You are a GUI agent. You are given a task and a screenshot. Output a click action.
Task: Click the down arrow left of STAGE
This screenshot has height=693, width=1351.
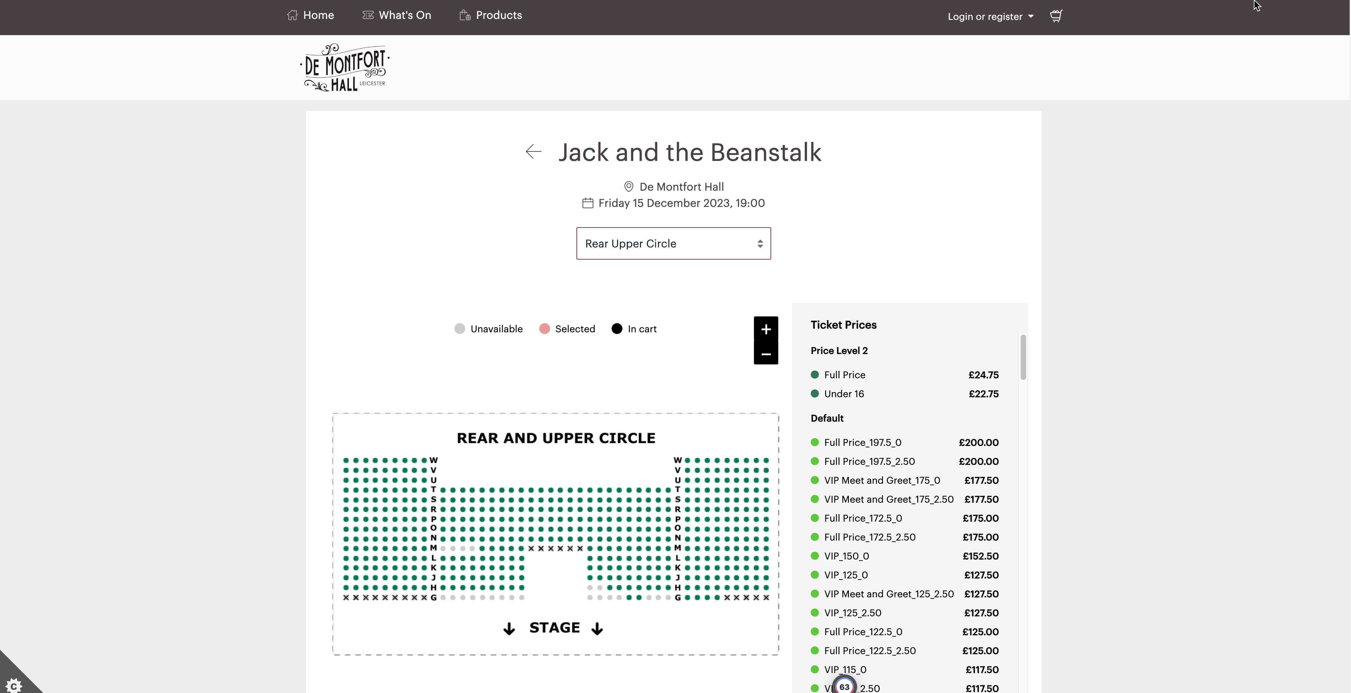click(x=509, y=628)
